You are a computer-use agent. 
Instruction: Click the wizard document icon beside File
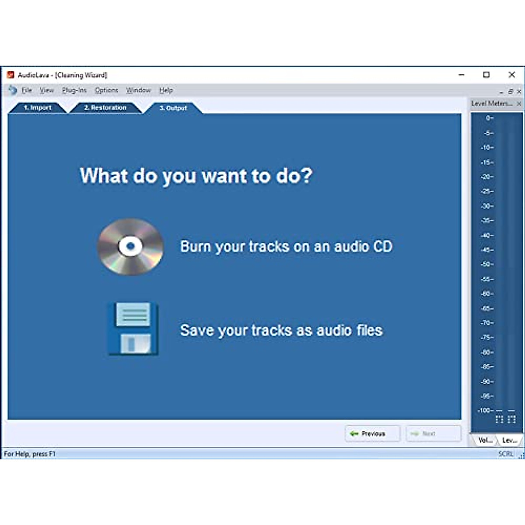pyautogui.click(x=13, y=90)
